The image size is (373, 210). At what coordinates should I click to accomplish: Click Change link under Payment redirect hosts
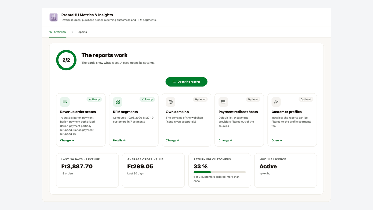(225, 140)
